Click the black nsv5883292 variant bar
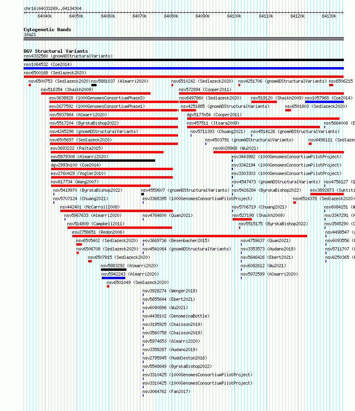355x411 pixels. pyautogui.click(x=114, y=270)
